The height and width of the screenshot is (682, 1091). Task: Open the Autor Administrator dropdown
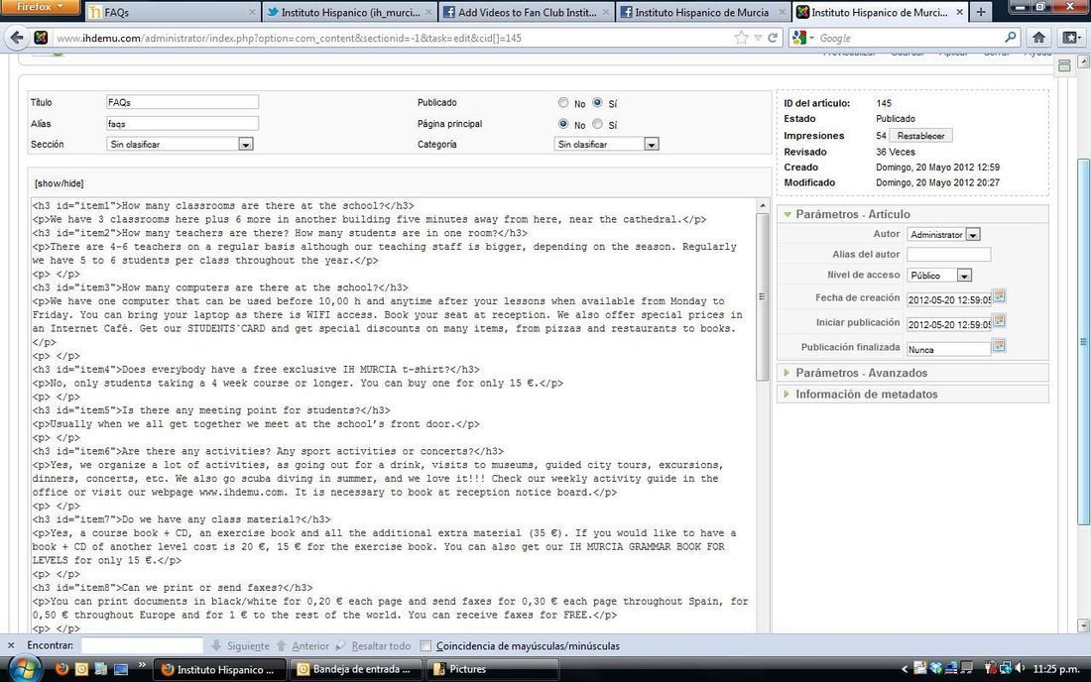tap(943, 234)
